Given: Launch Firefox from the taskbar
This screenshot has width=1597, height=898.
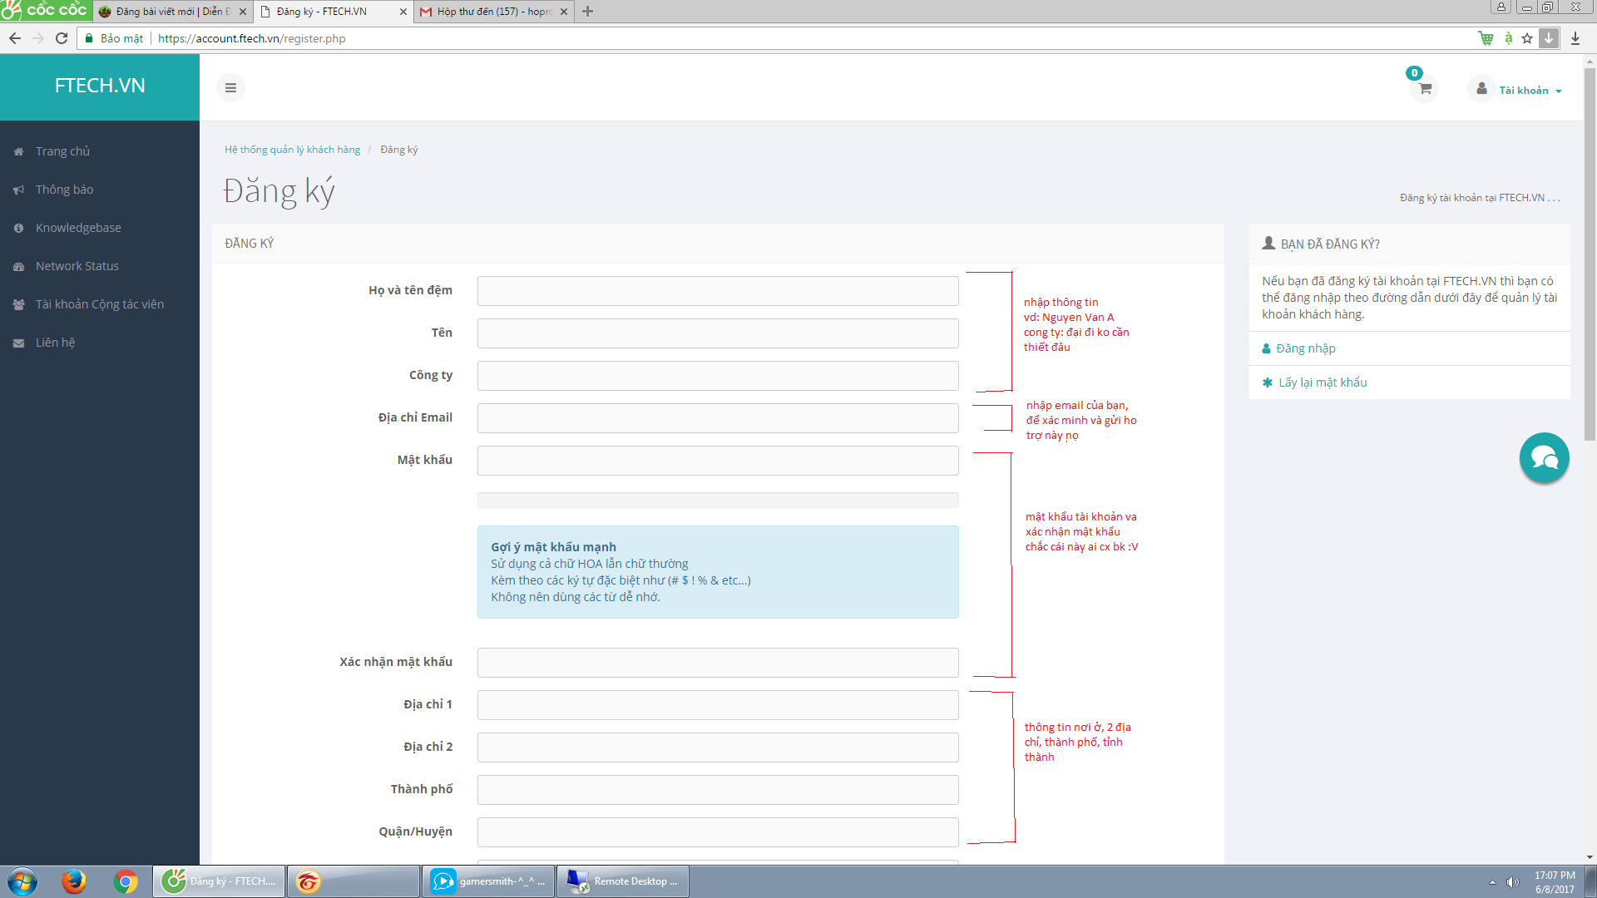Looking at the screenshot, I should (x=74, y=881).
